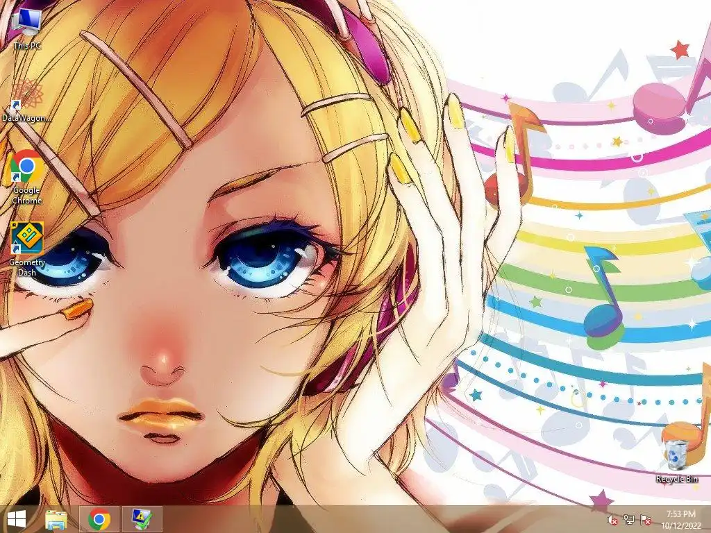The width and height of the screenshot is (711, 533).
Task: Open Chrome from the taskbar
Action: [x=99, y=519]
